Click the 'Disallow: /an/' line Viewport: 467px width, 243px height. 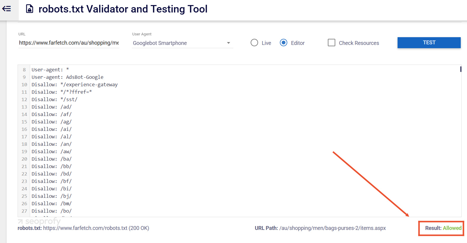[52, 144]
